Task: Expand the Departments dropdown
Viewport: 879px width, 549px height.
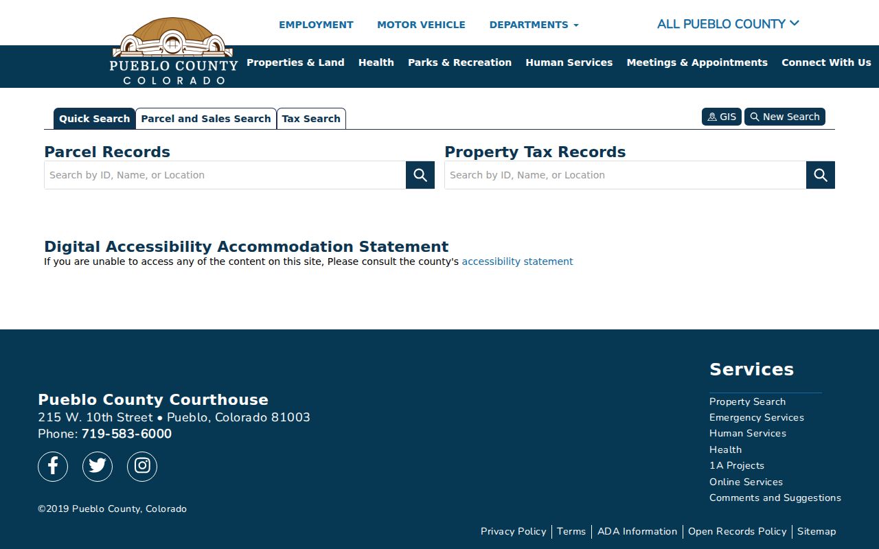Action: click(534, 25)
